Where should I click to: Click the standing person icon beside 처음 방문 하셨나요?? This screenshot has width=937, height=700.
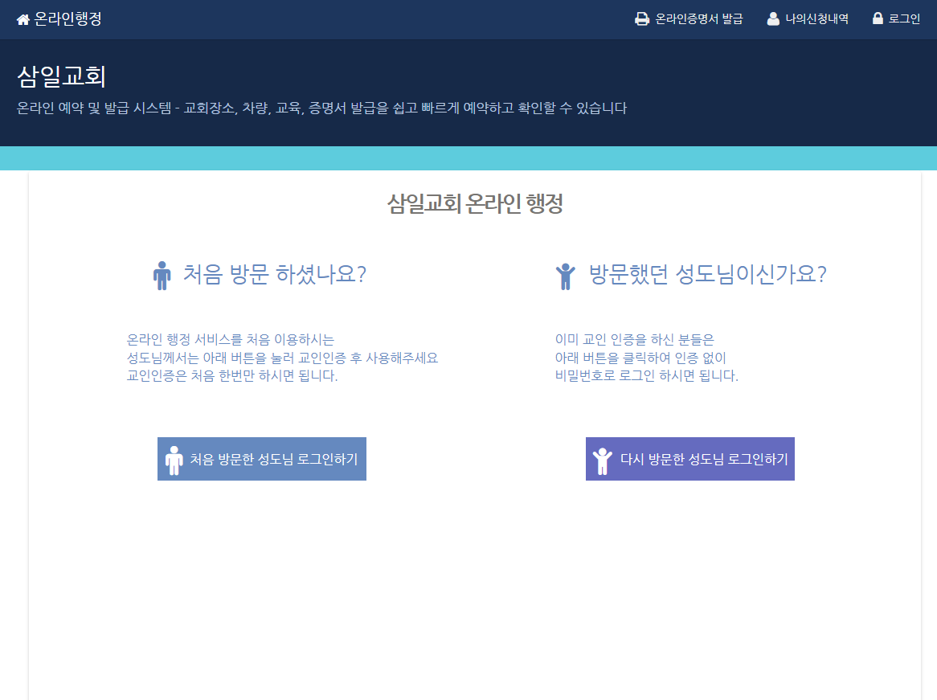(x=162, y=276)
